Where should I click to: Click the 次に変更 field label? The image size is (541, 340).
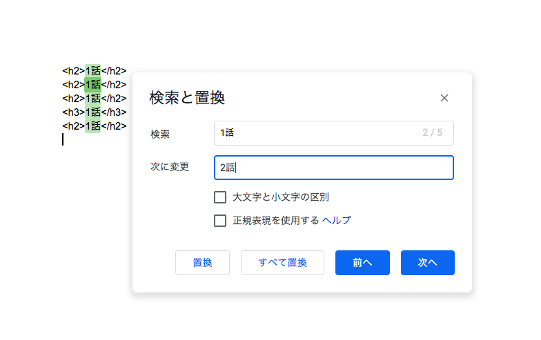pyautogui.click(x=170, y=167)
